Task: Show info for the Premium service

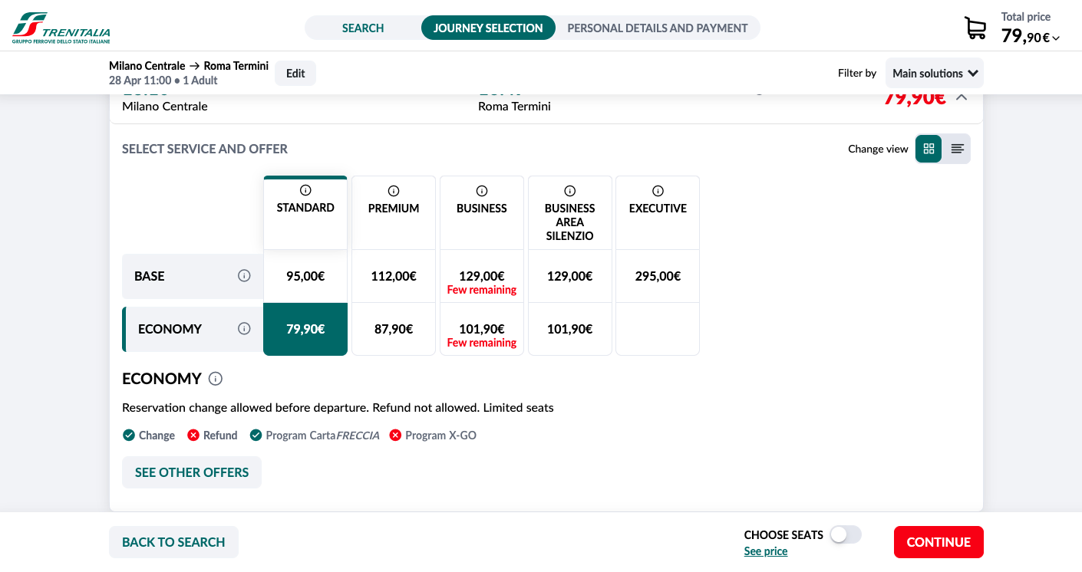Action: coord(394,191)
